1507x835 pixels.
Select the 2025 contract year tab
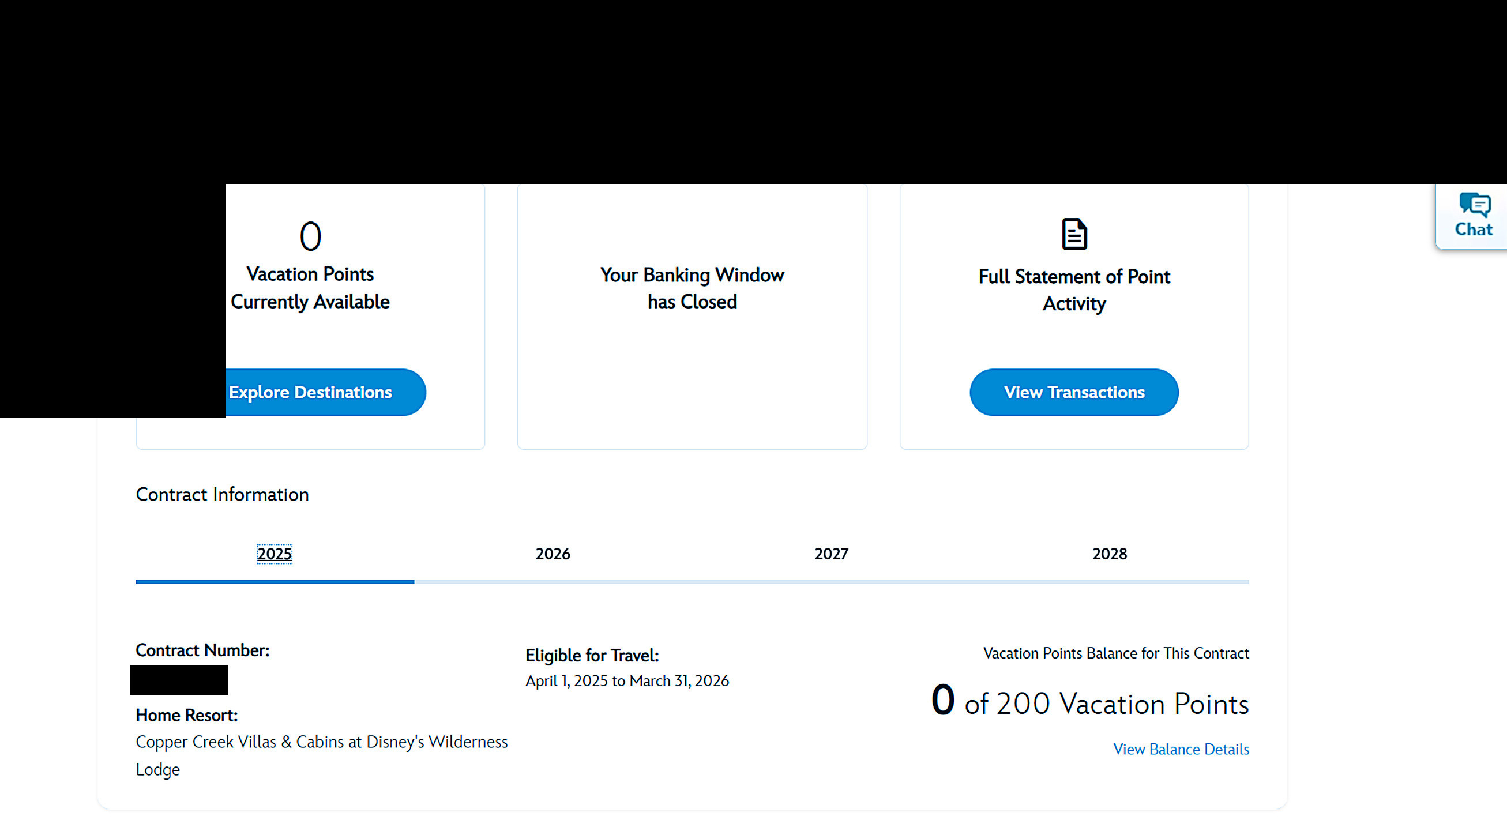(x=275, y=554)
